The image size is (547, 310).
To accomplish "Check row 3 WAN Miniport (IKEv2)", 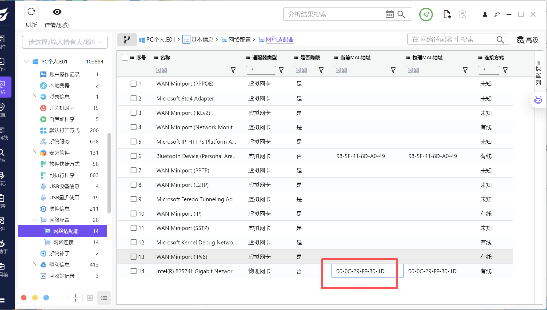I will pos(134,113).
